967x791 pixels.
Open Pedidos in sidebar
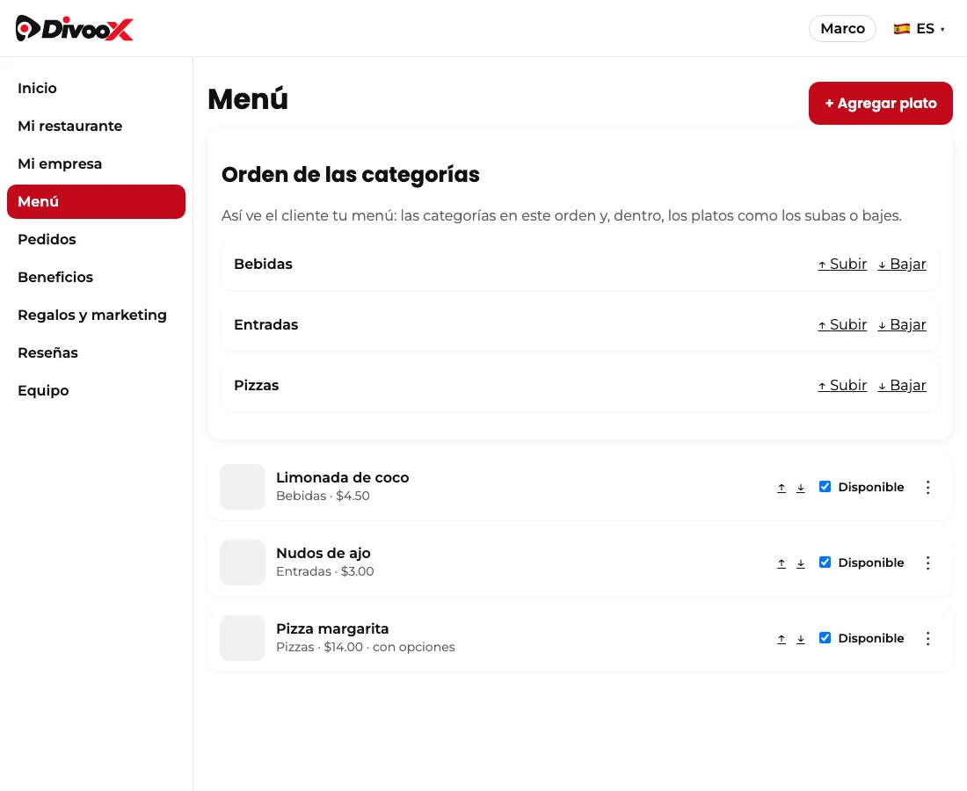(x=96, y=239)
